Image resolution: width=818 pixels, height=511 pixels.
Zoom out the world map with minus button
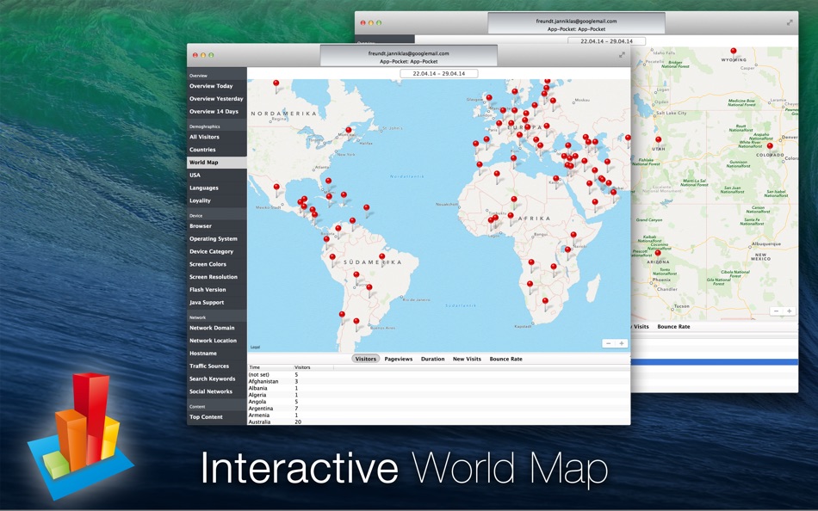(x=608, y=343)
